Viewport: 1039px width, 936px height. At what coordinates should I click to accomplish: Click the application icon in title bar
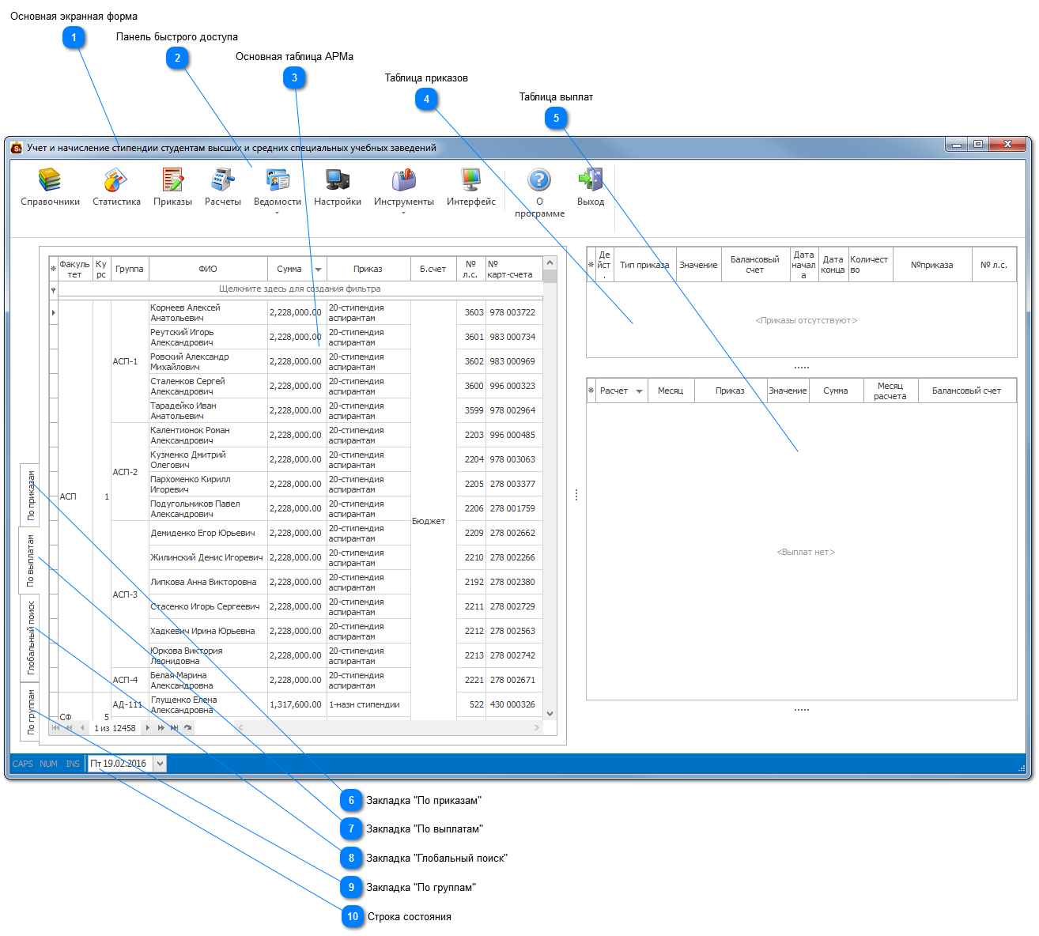(17, 148)
